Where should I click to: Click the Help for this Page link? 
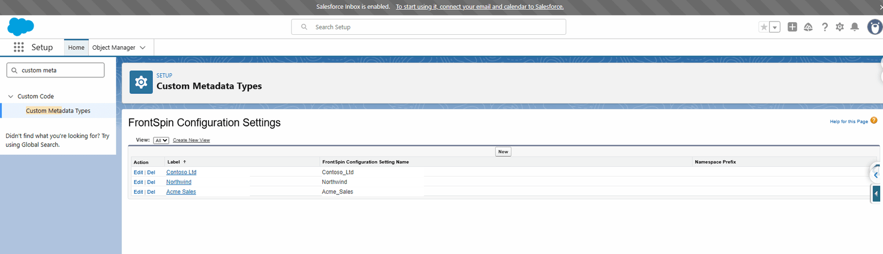point(849,121)
